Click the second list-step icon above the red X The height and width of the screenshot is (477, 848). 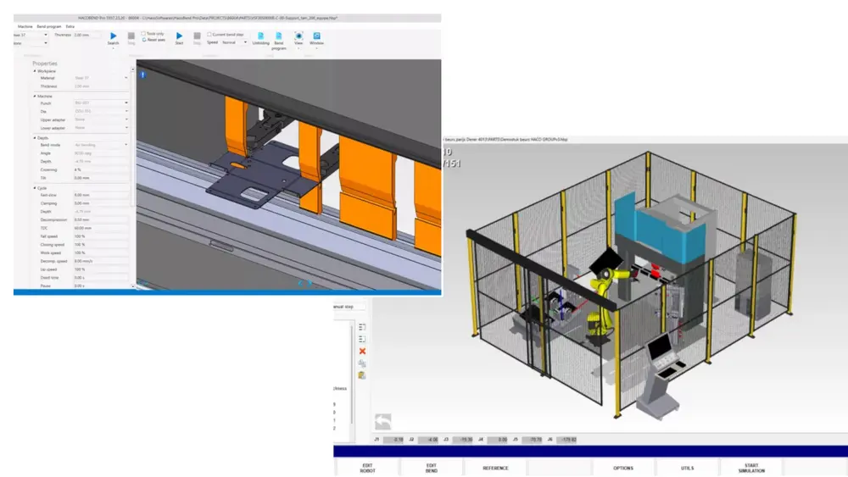[362, 339]
